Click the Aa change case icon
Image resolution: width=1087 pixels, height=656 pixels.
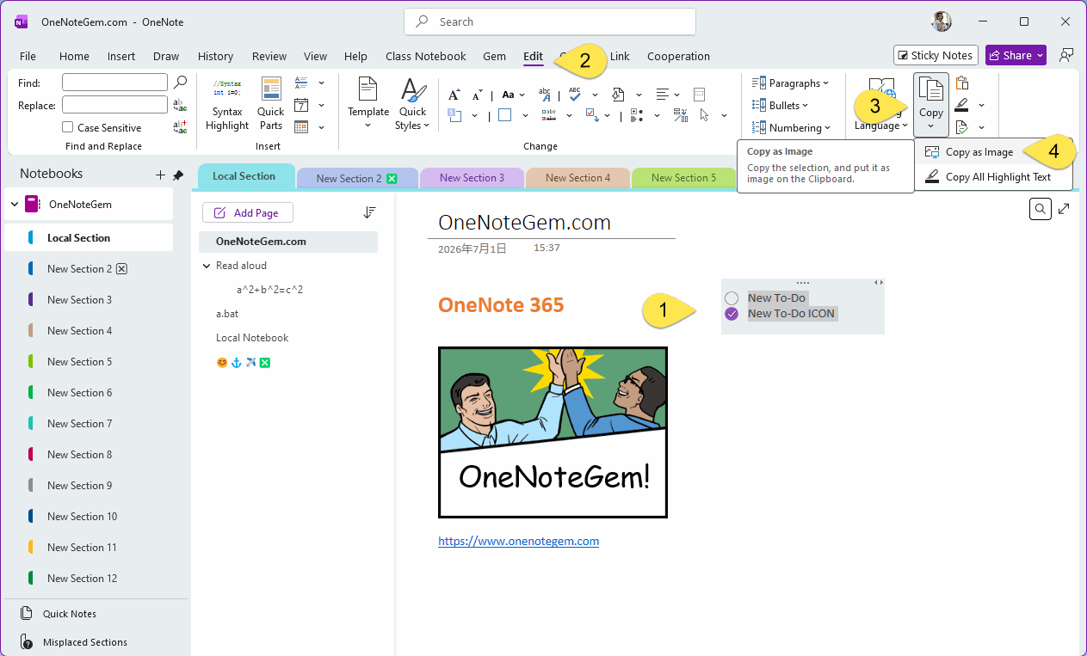[508, 95]
